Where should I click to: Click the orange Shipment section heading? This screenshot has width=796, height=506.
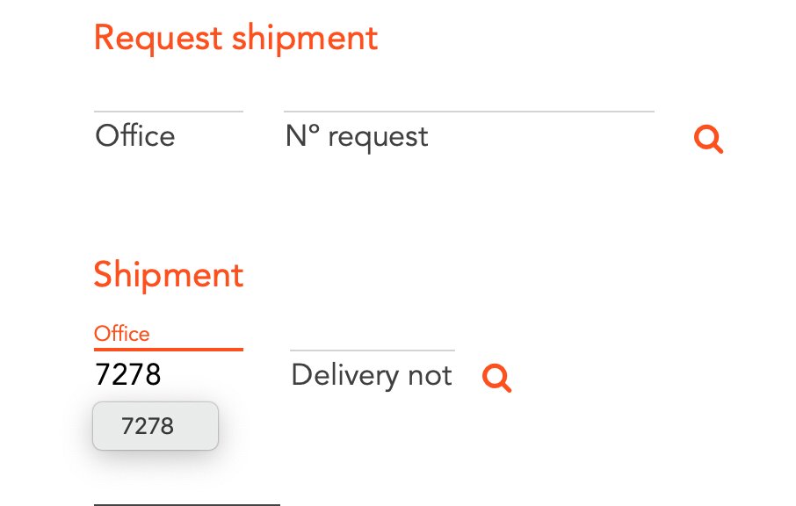(x=169, y=275)
